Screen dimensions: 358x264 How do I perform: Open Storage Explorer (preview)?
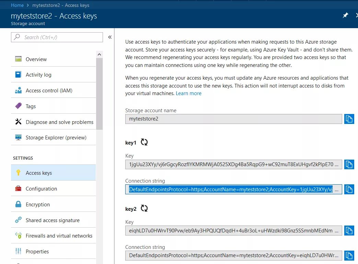(x=53, y=137)
